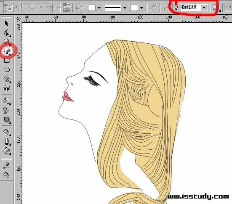
Task: Click the end arrowhead preview box
Action: [x=134, y=8]
